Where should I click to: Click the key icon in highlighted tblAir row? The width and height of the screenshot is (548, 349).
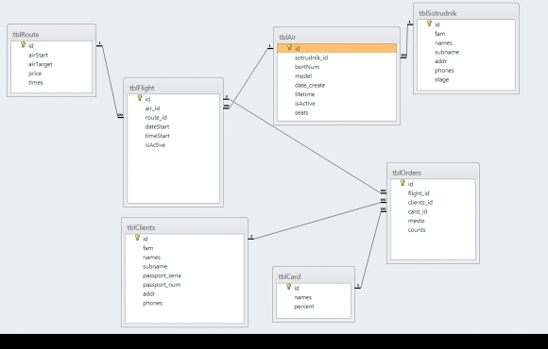coord(289,47)
